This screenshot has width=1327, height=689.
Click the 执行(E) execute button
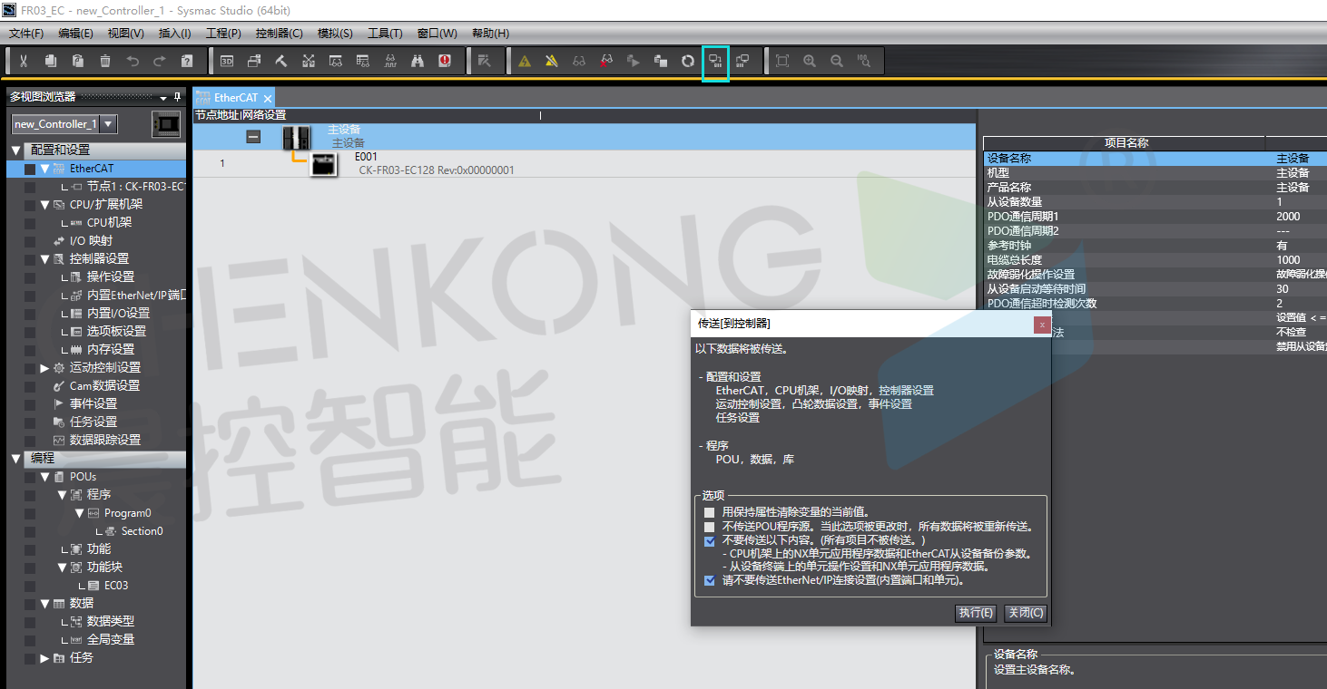click(976, 613)
